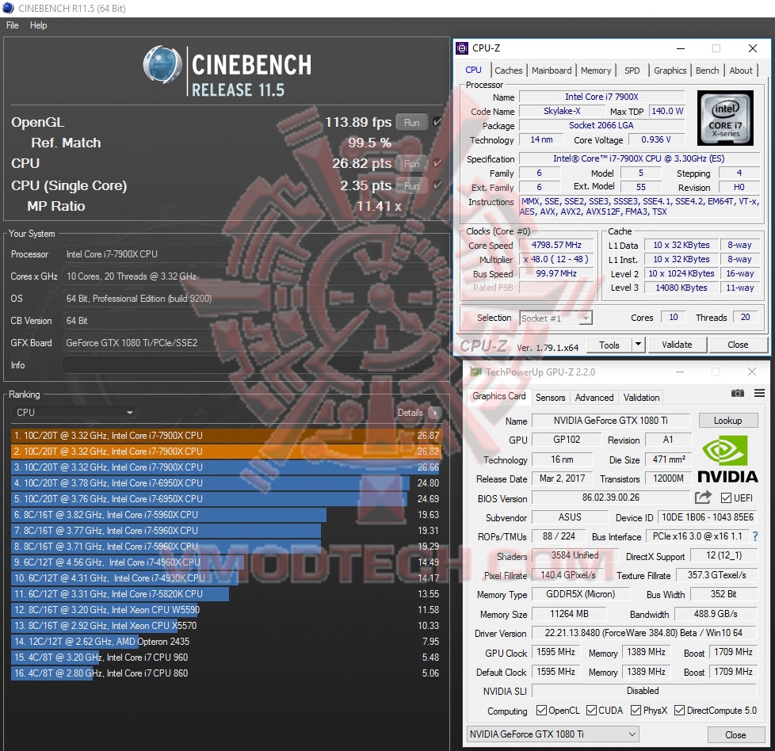Toggle the CUDA checkbox

(591, 711)
